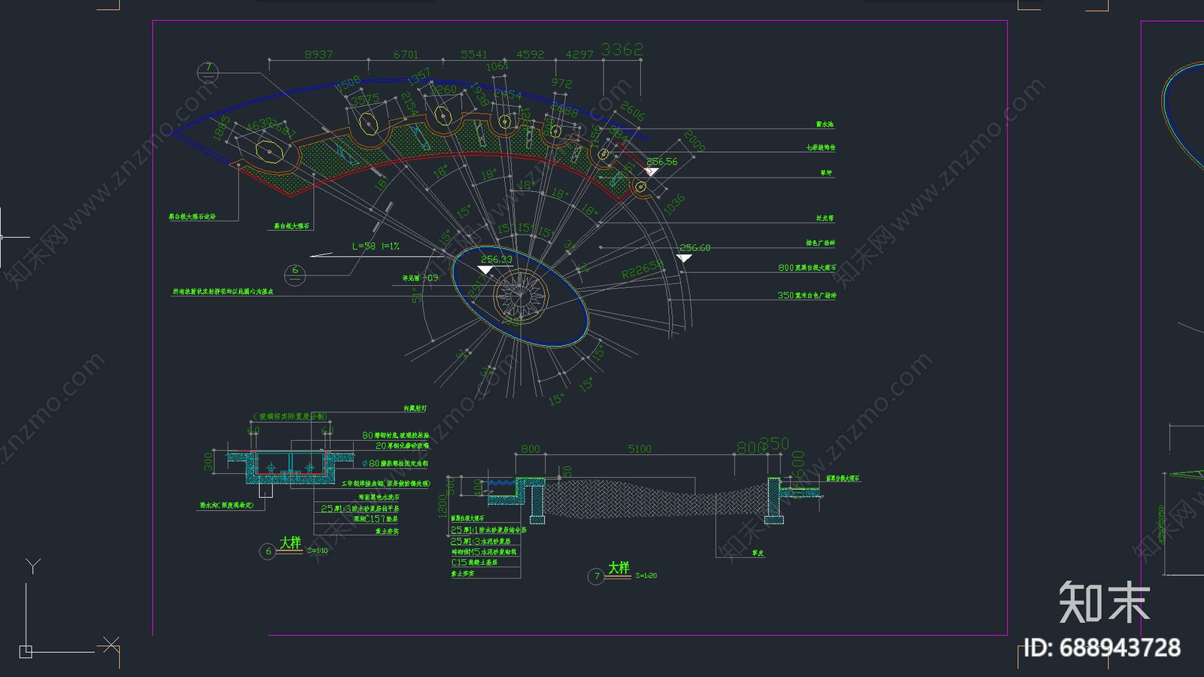Select the 大样 title of detail 7
This screenshot has height=677, width=1204.
pos(619,568)
